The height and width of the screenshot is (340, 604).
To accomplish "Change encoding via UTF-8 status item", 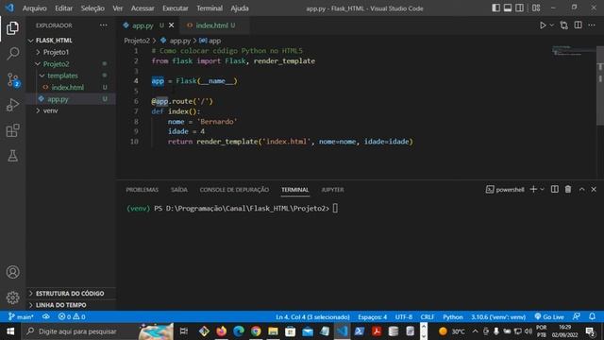I will pyautogui.click(x=404, y=317).
